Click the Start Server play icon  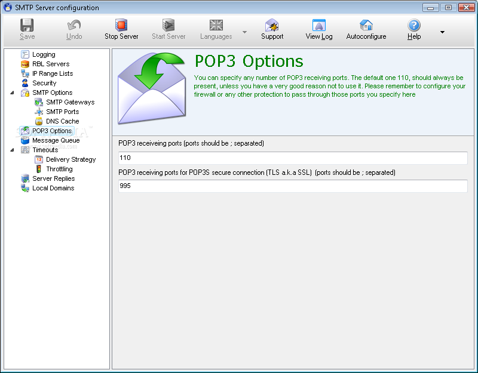tap(168, 25)
